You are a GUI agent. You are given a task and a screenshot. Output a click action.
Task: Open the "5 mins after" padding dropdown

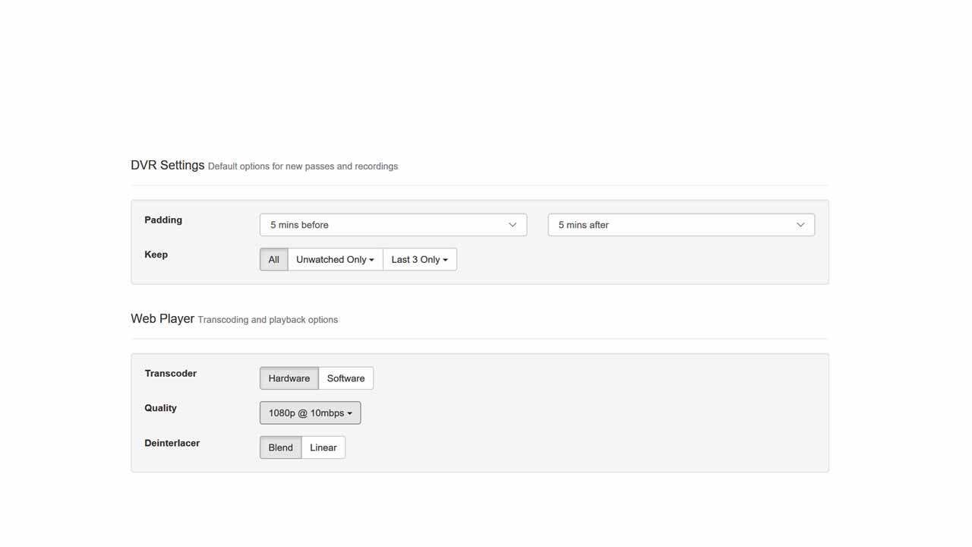point(680,225)
